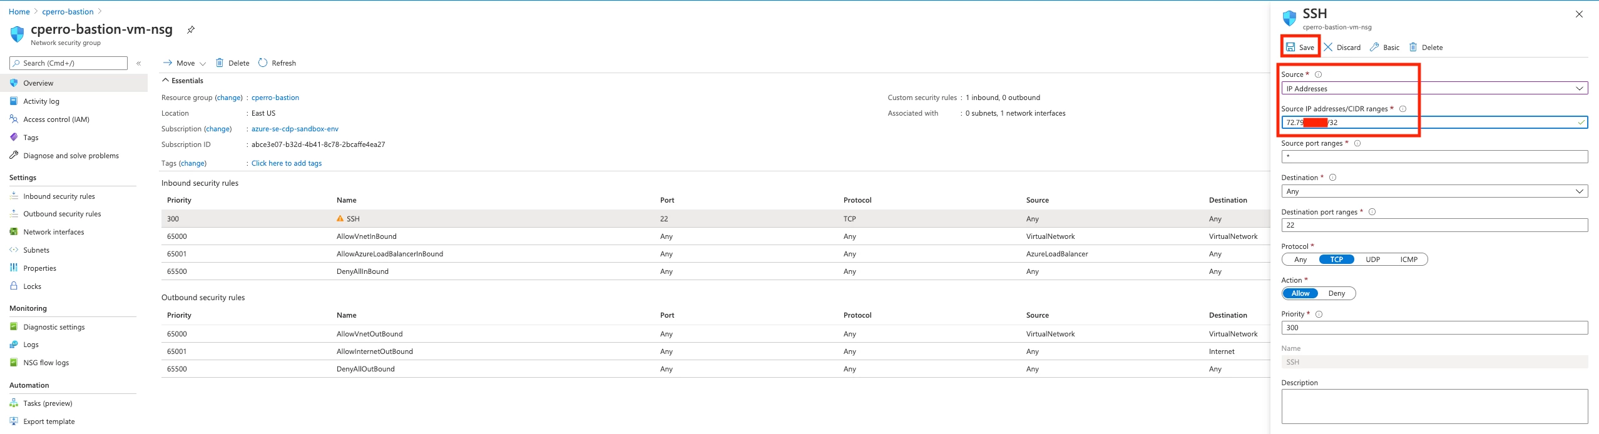Click the Save icon in SSH panel
The height and width of the screenshot is (434, 1599).
[1290, 47]
